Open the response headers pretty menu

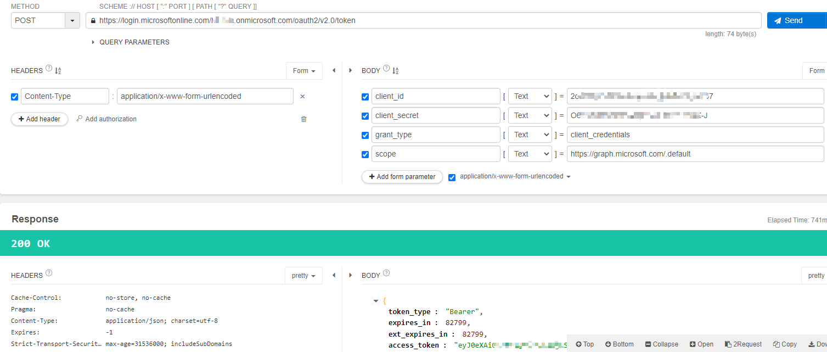point(303,276)
